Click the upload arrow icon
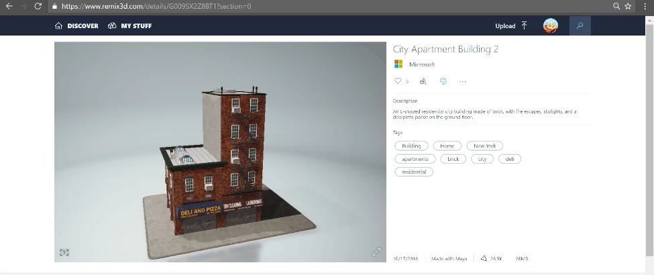The width and height of the screenshot is (654, 275). tap(525, 26)
